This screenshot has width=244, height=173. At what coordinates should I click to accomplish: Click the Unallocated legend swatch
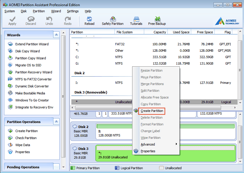(x=161, y=168)
